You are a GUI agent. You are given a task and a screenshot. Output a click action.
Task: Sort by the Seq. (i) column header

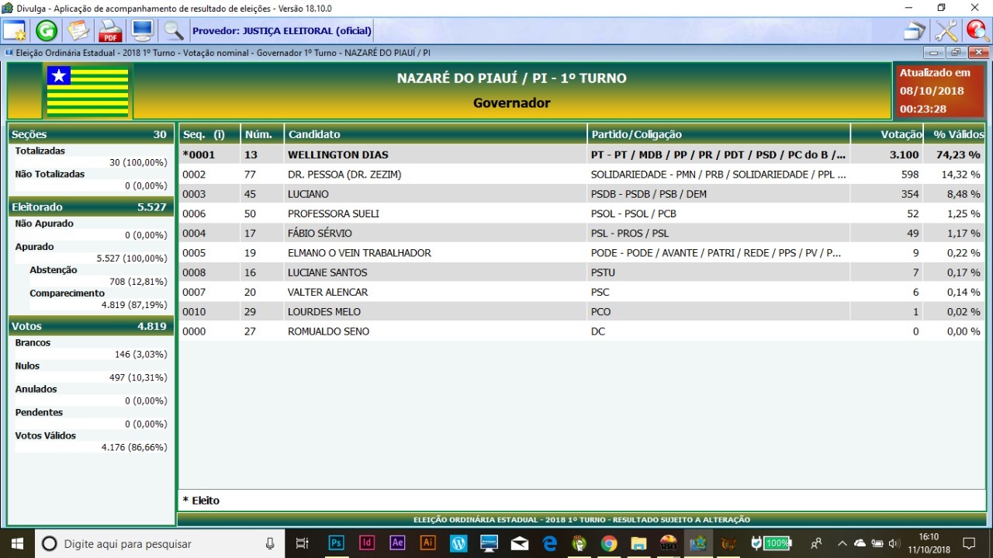tap(209, 134)
